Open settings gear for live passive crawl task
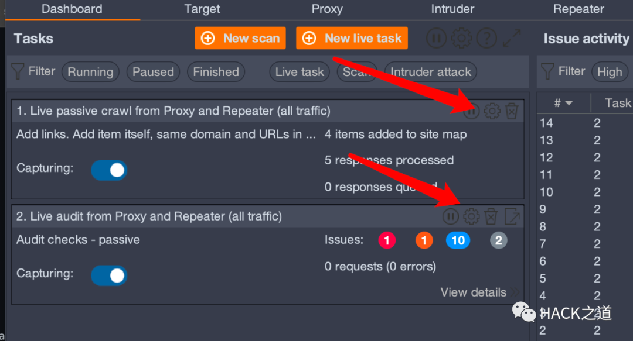This screenshot has height=341, width=633. [492, 111]
